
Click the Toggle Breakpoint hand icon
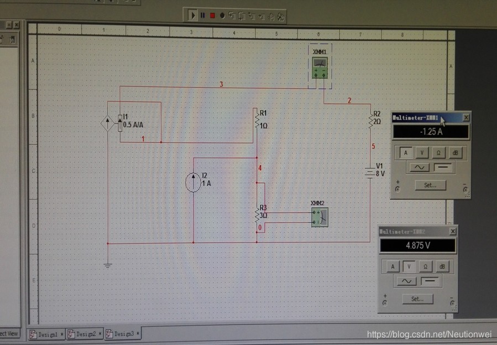[x=271, y=17]
